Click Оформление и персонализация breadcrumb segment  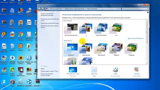(74, 9)
